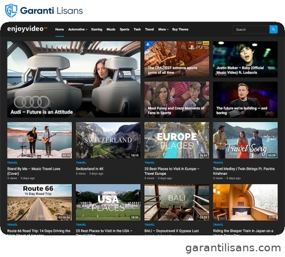Screen dimensions: 285x257
Task: Open the Europe Places thumbnail image
Action: coord(177,140)
